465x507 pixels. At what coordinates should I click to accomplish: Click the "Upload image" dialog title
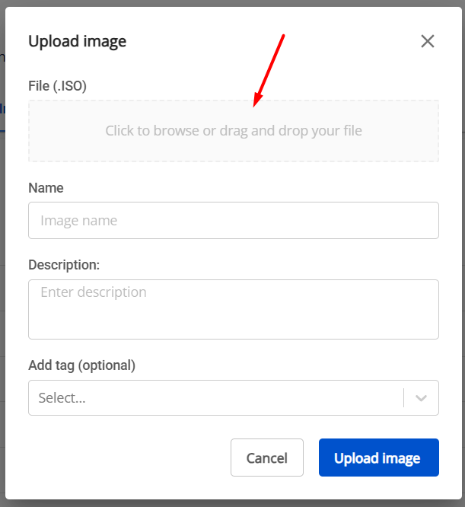point(78,41)
